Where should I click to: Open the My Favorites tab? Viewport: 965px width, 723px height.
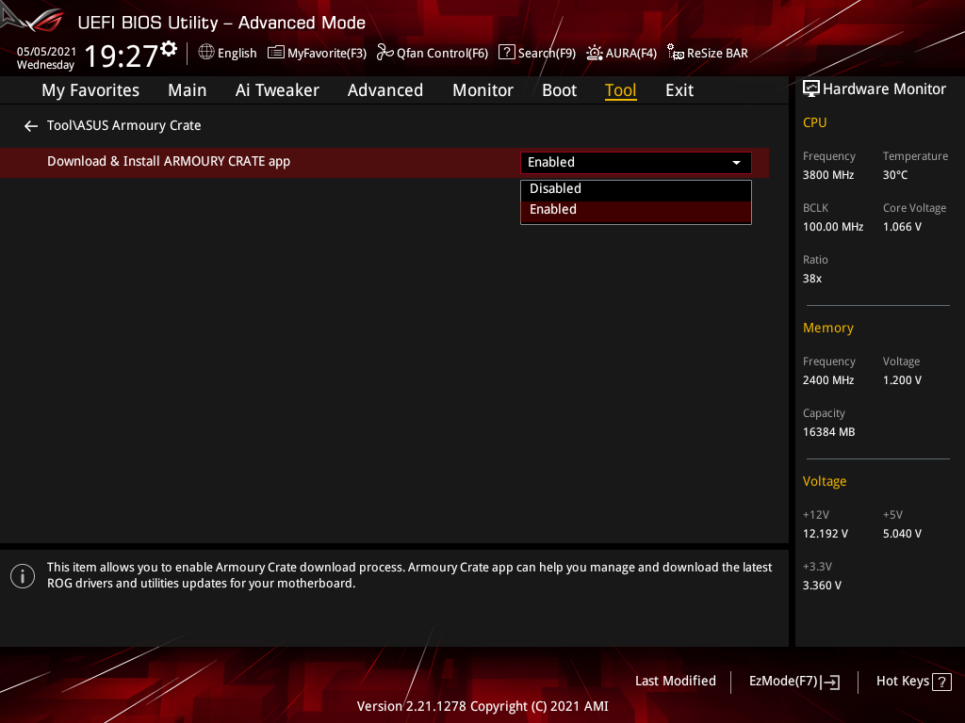90,90
